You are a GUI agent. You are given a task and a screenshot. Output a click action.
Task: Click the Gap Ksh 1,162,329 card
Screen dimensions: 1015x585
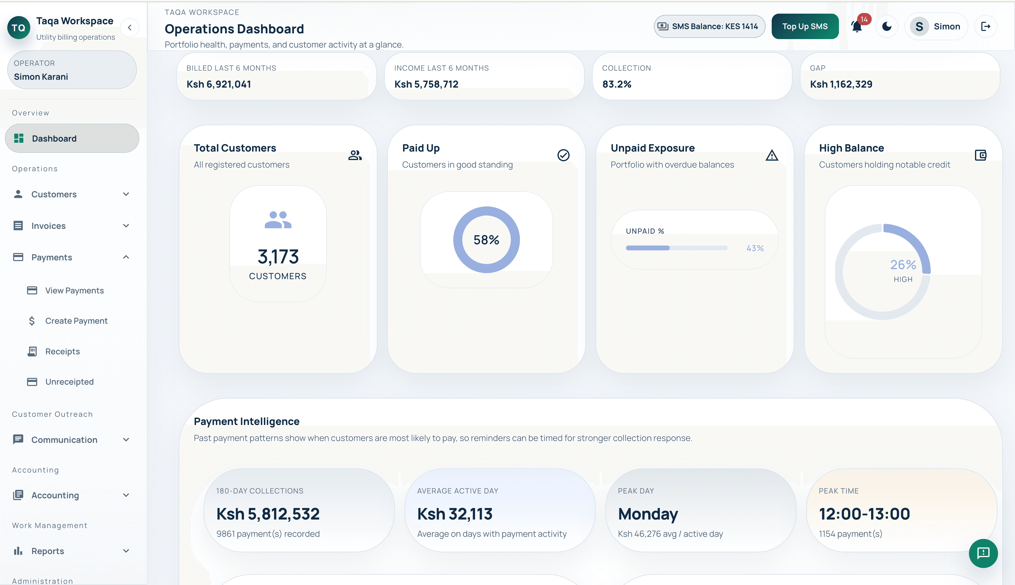click(x=900, y=76)
